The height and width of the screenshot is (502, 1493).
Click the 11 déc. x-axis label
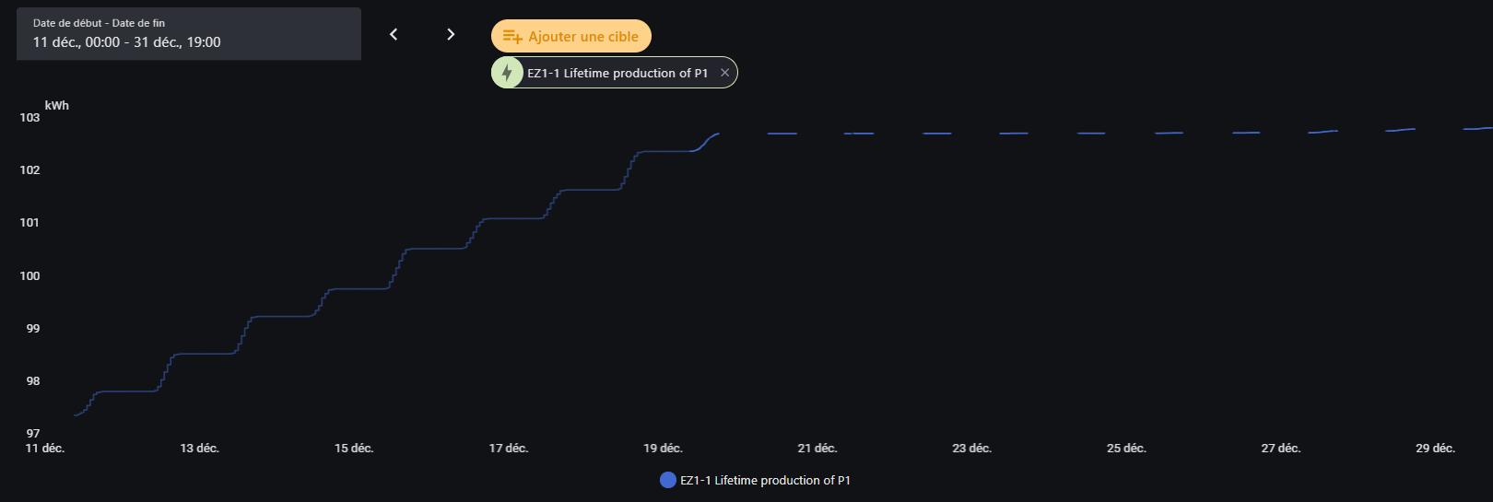[x=45, y=449]
